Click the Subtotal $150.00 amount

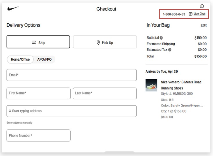(201, 38)
